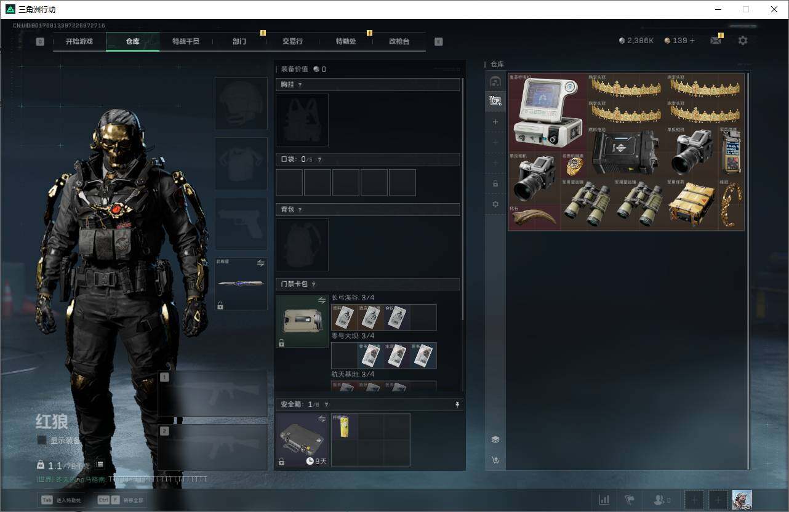Click the lock icon on the safe box
Viewport: 789px width, 512px height.
pos(281,462)
